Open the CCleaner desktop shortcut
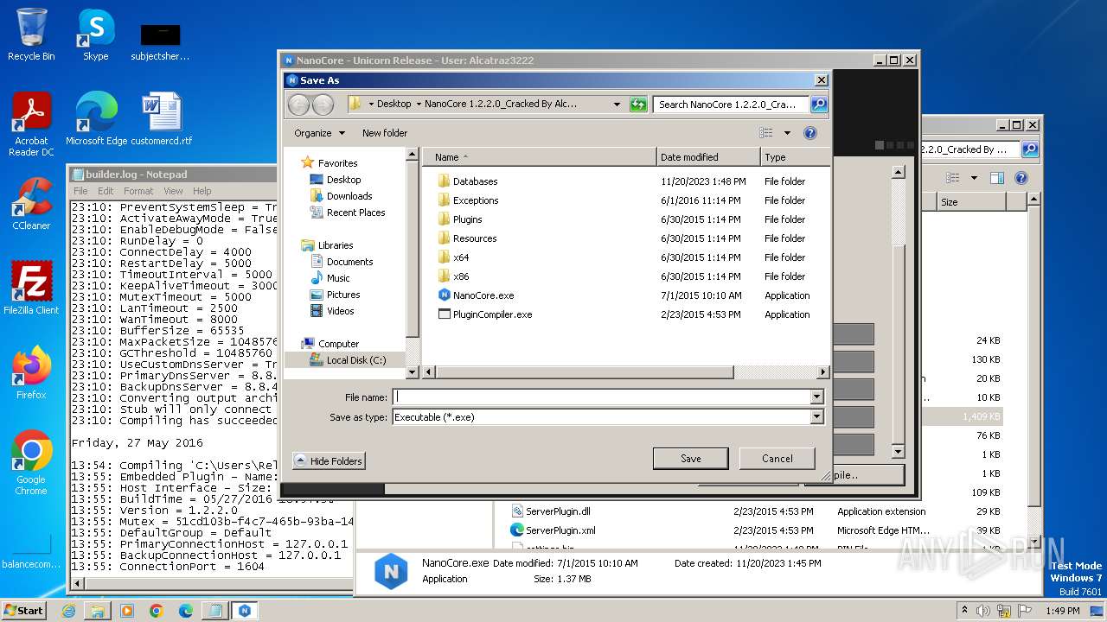1107x622 pixels. click(x=31, y=204)
